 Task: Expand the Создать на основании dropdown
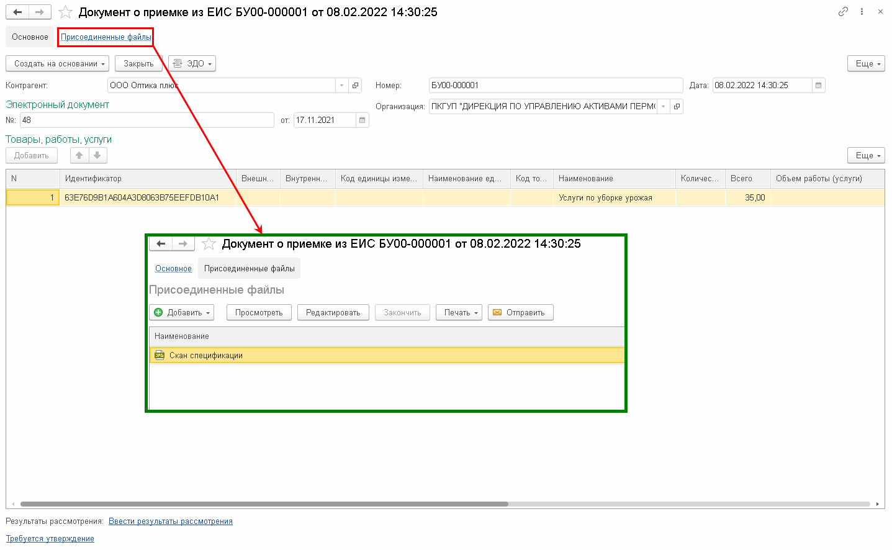point(57,63)
